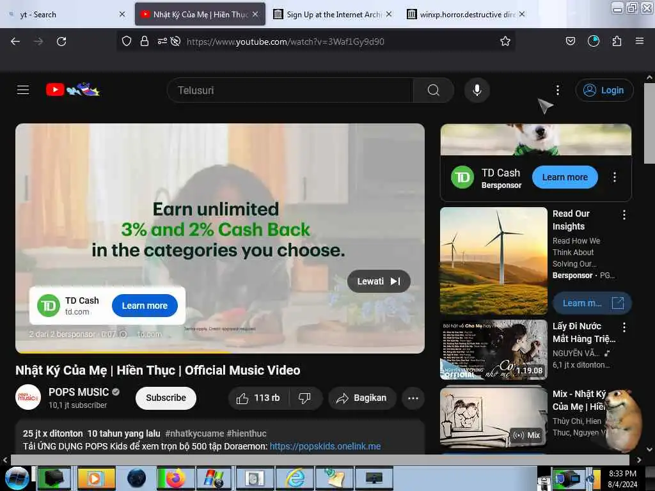Click the search magnifier button
Image resolution: width=655 pixels, height=491 pixels.
tap(433, 90)
